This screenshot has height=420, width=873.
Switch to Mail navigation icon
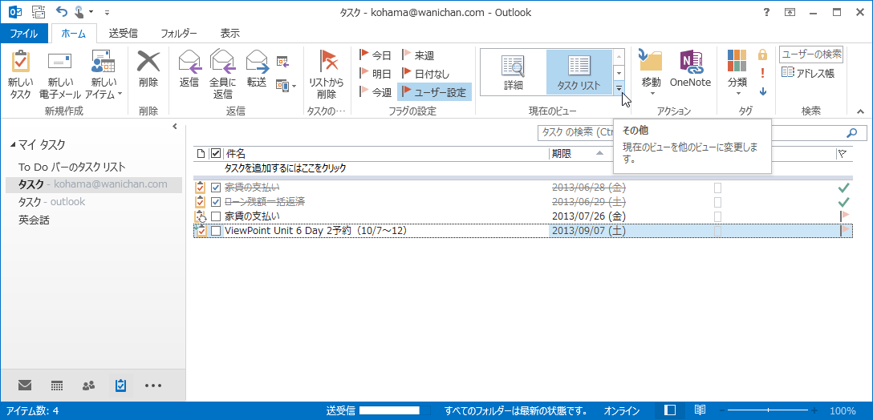pos(25,385)
